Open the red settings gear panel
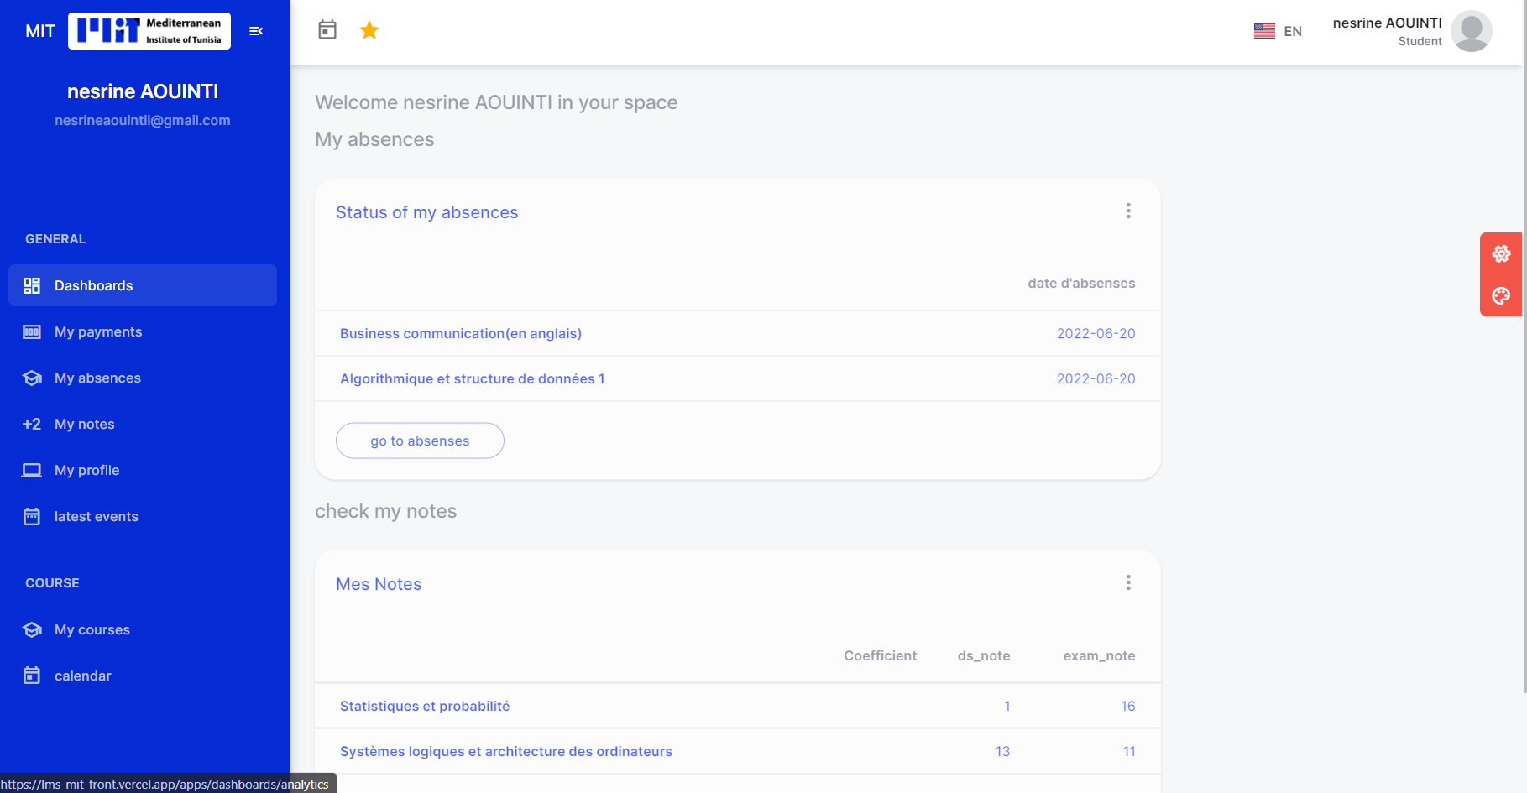Screen dimensions: 1527x793 pyautogui.click(x=1501, y=253)
